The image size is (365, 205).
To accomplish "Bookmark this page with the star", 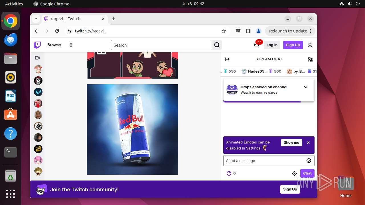I will (224, 31).
